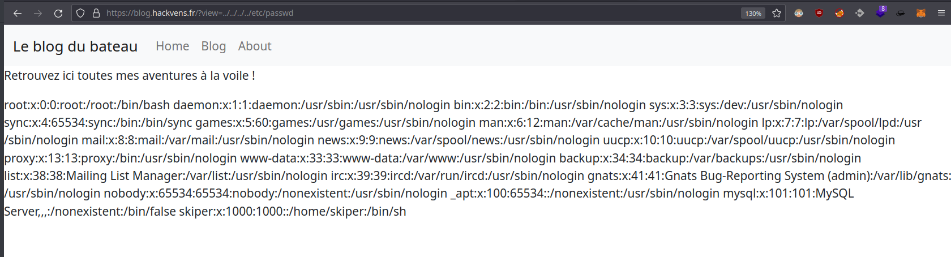This screenshot has width=951, height=257.
Task: Reset the 130% zoom level indicator
Action: point(753,13)
